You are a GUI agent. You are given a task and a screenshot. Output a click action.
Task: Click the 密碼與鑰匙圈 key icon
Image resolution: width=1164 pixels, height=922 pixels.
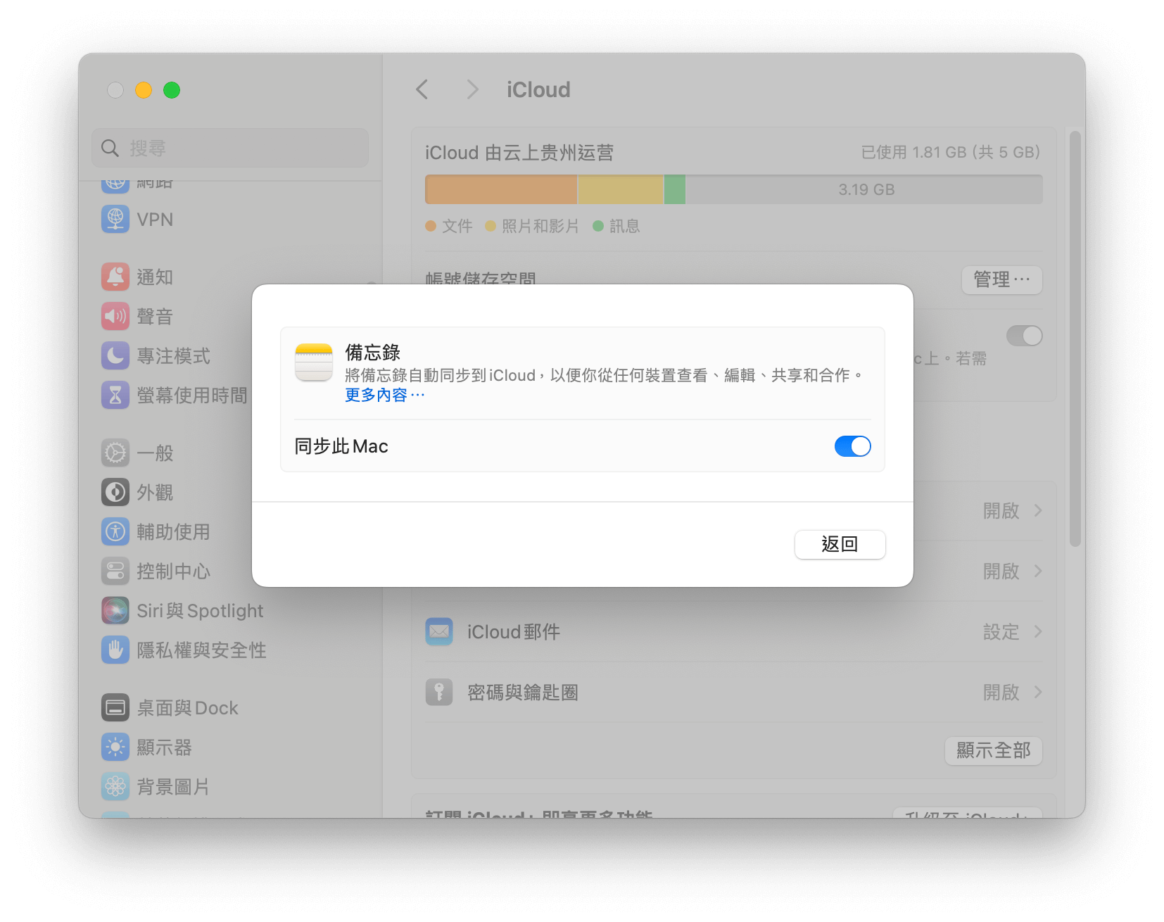point(439,692)
